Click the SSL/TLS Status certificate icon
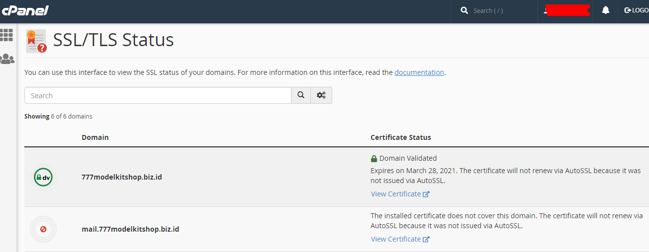 [36, 41]
